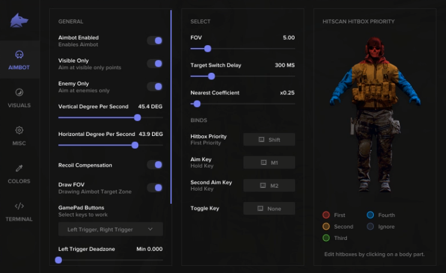Open the Terminal code icon
The height and width of the screenshot is (273, 446).
[x=19, y=206]
